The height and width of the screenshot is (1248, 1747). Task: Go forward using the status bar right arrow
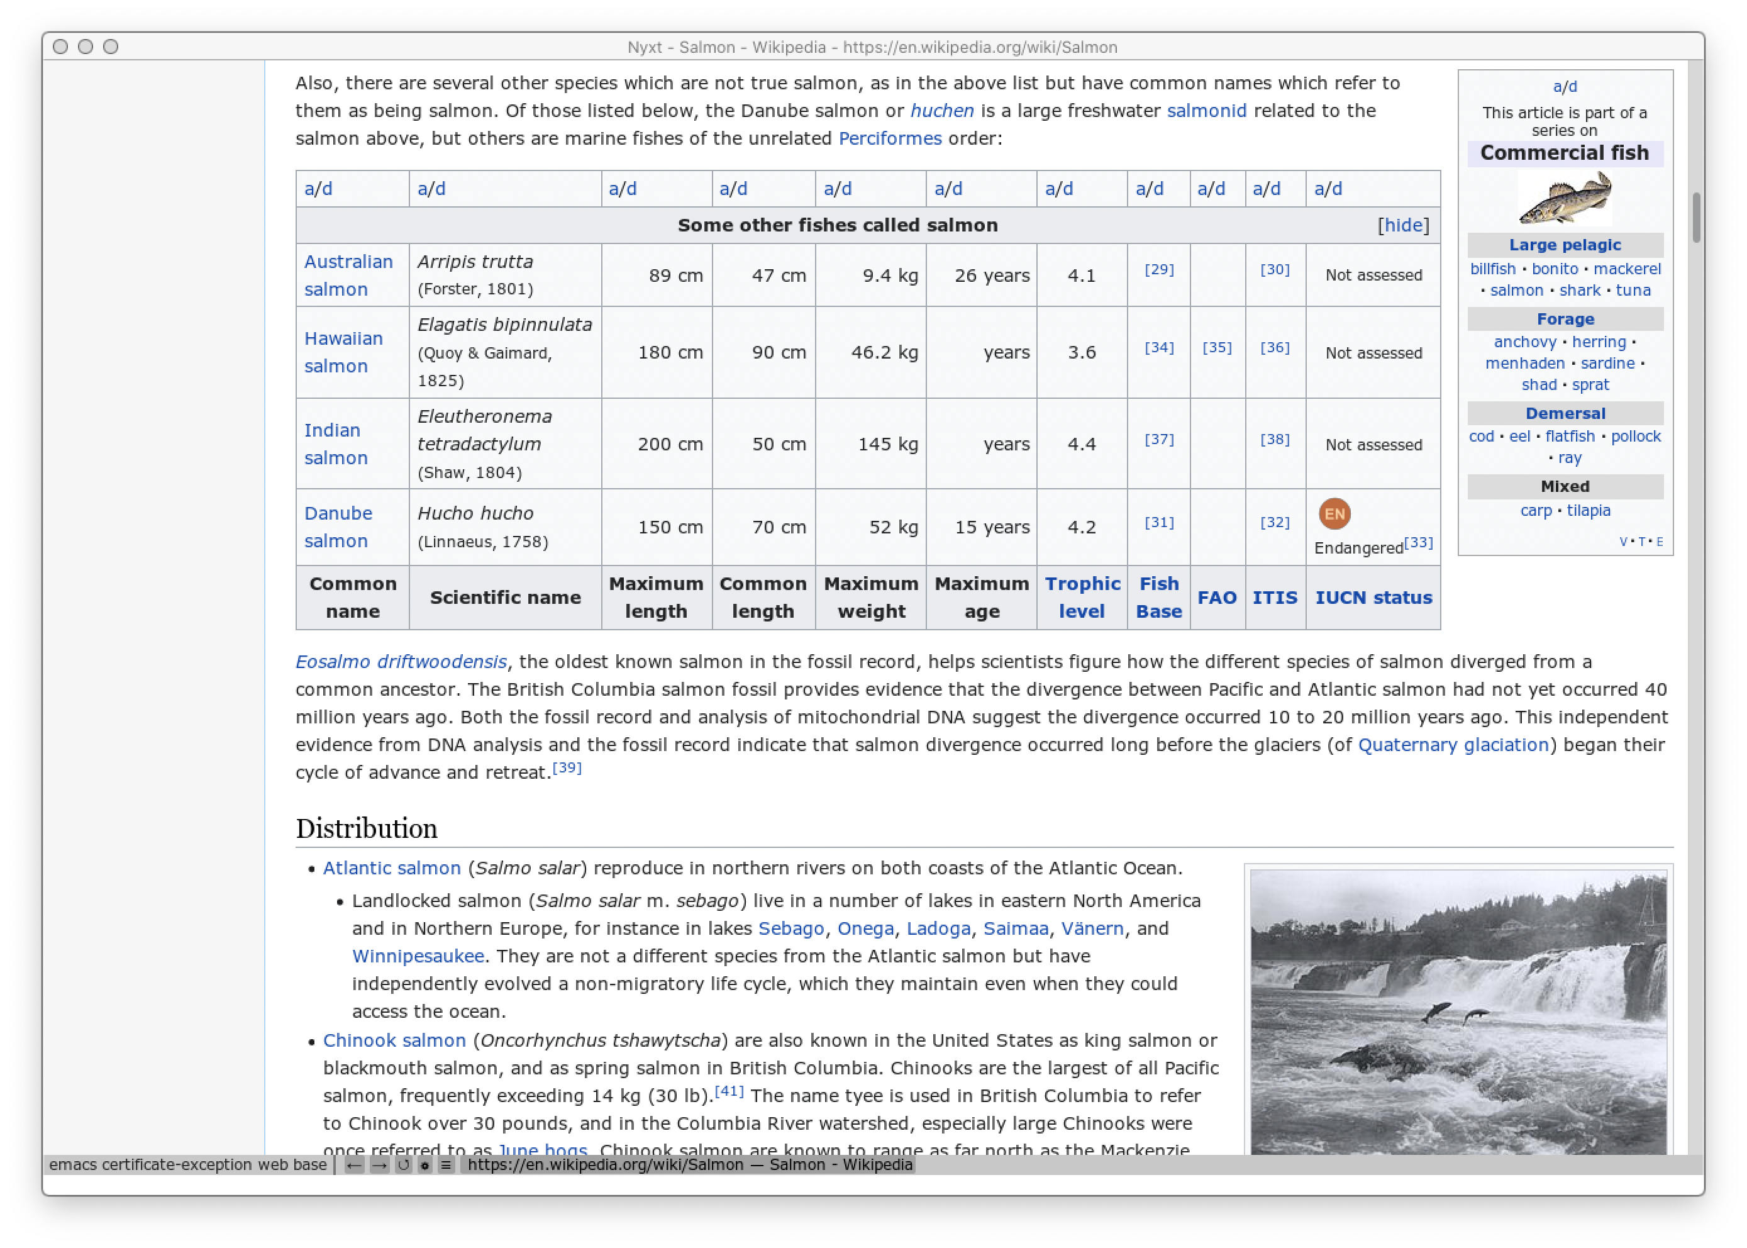pyautogui.click(x=379, y=1165)
